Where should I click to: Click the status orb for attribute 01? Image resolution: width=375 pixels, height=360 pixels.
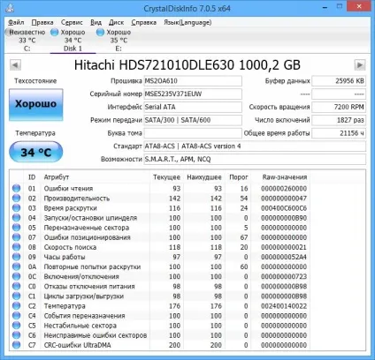(17, 188)
